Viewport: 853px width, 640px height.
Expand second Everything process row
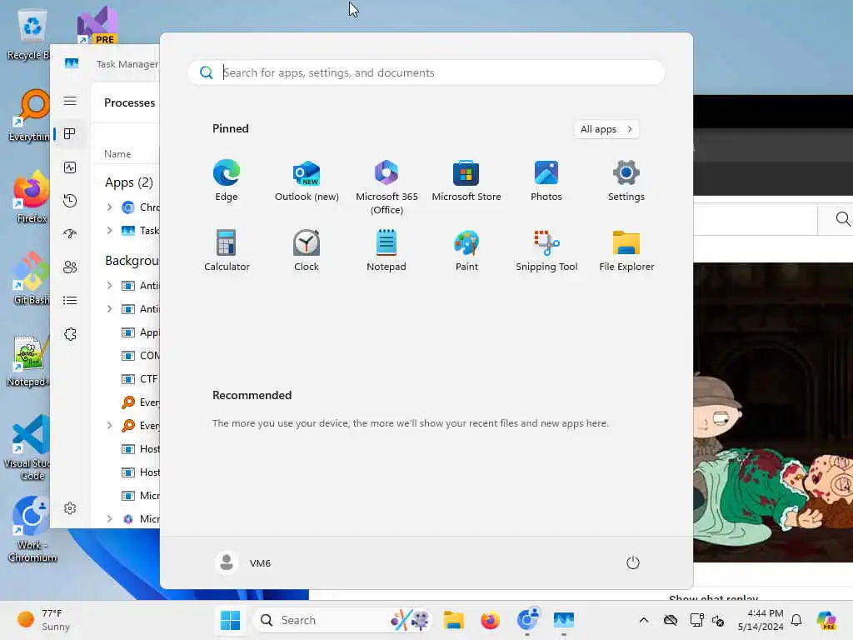pos(109,426)
